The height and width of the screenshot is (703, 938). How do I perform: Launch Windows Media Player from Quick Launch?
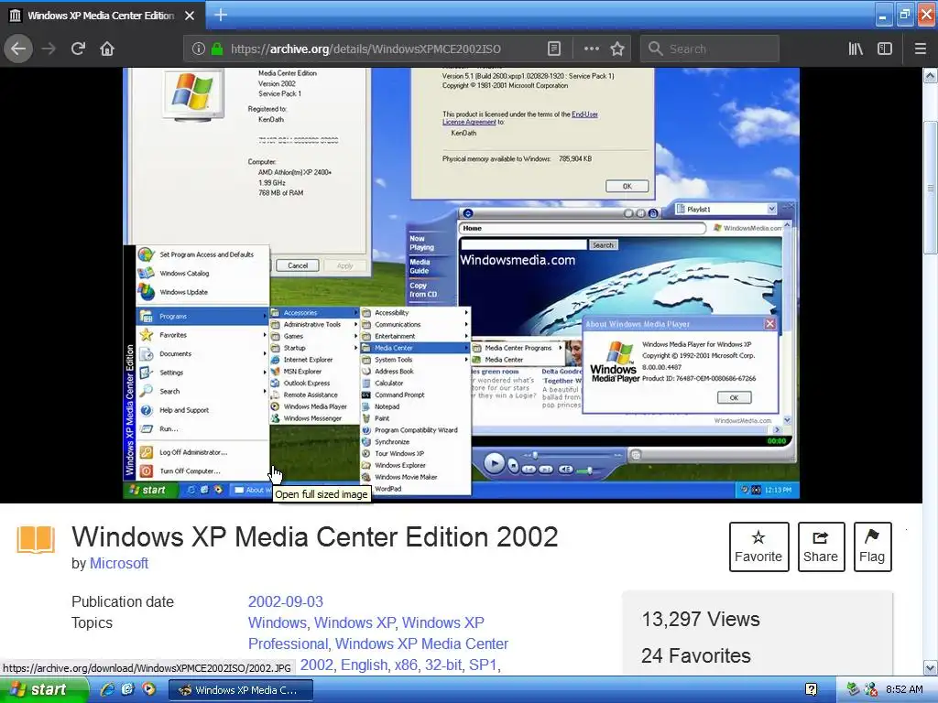point(148,690)
